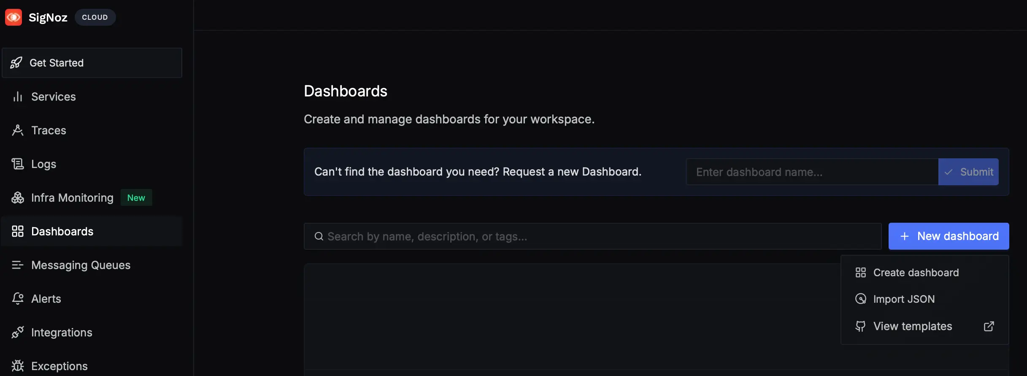Click the Services bar chart icon
1027x376 pixels.
pyautogui.click(x=18, y=96)
